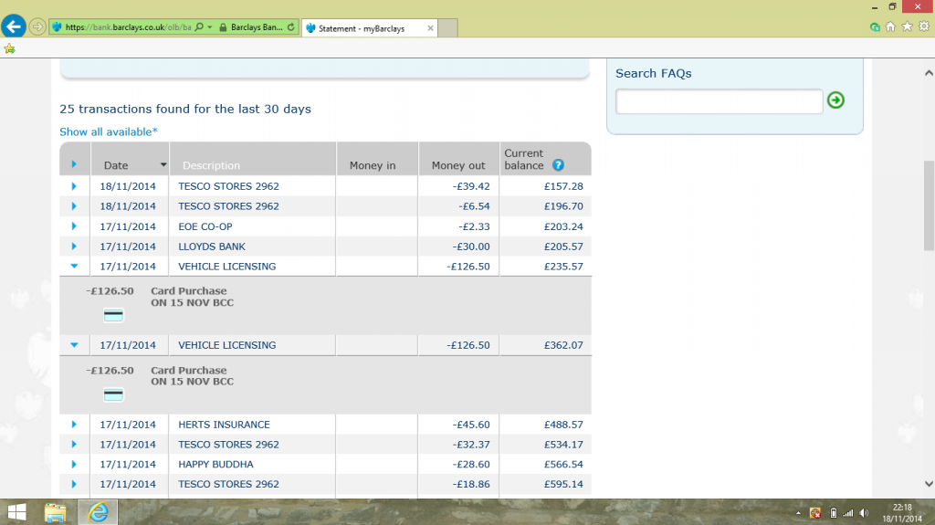The height and width of the screenshot is (525, 935).
Task: Expand the HAPPY BUDDHA transaction row
Action: 74,464
